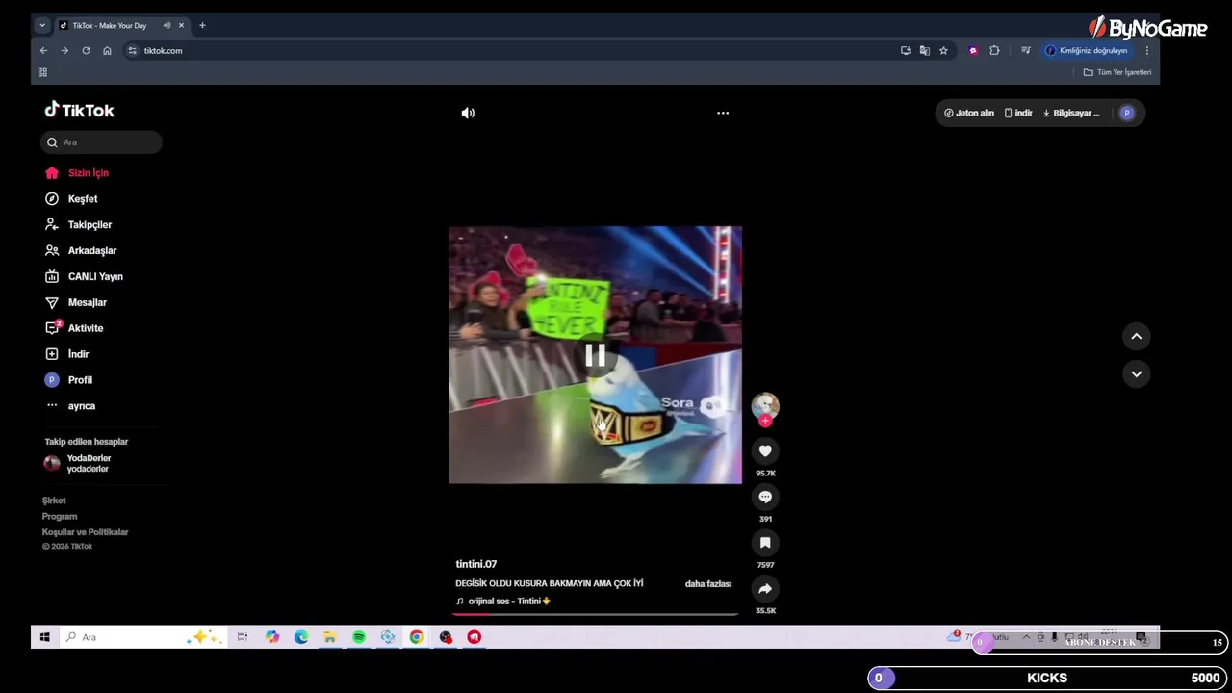Click the Windows taskbar search box
1232x693 pixels.
click(142, 637)
